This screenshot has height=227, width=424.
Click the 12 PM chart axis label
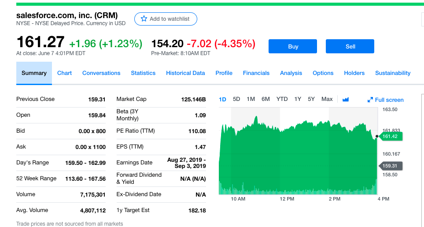[287, 199]
